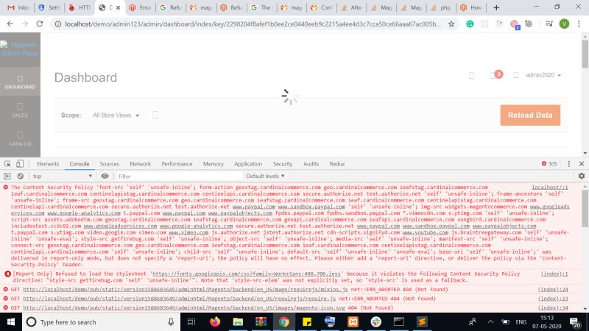Viewport: 589px width, 331px height.
Task: Reload the page with the browser refresh icon
Action: pos(40,24)
